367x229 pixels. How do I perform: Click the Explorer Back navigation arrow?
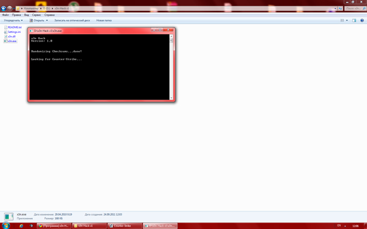point(3,9)
